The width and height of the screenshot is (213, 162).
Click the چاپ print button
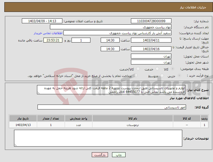click(x=119, y=155)
